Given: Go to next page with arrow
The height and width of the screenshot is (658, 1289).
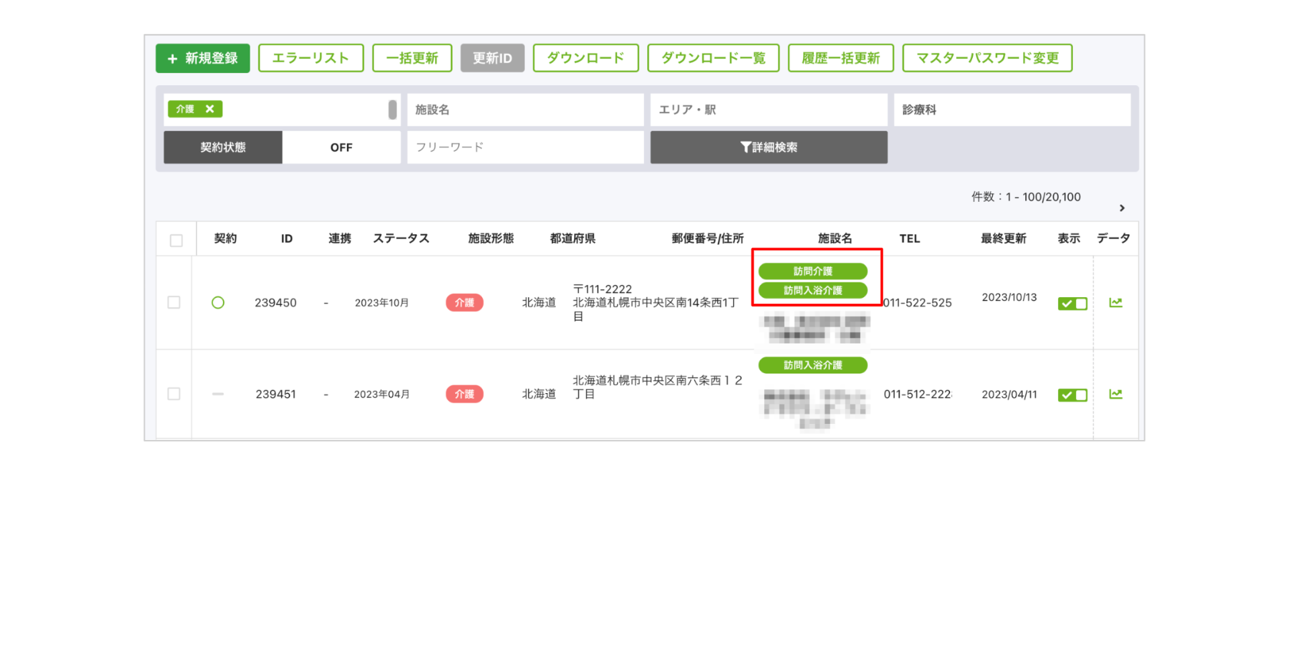Looking at the screenshot, I should 1122,208.
